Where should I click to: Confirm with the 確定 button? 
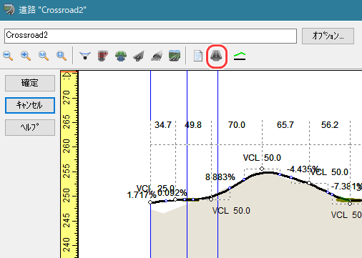click(30, 83)
